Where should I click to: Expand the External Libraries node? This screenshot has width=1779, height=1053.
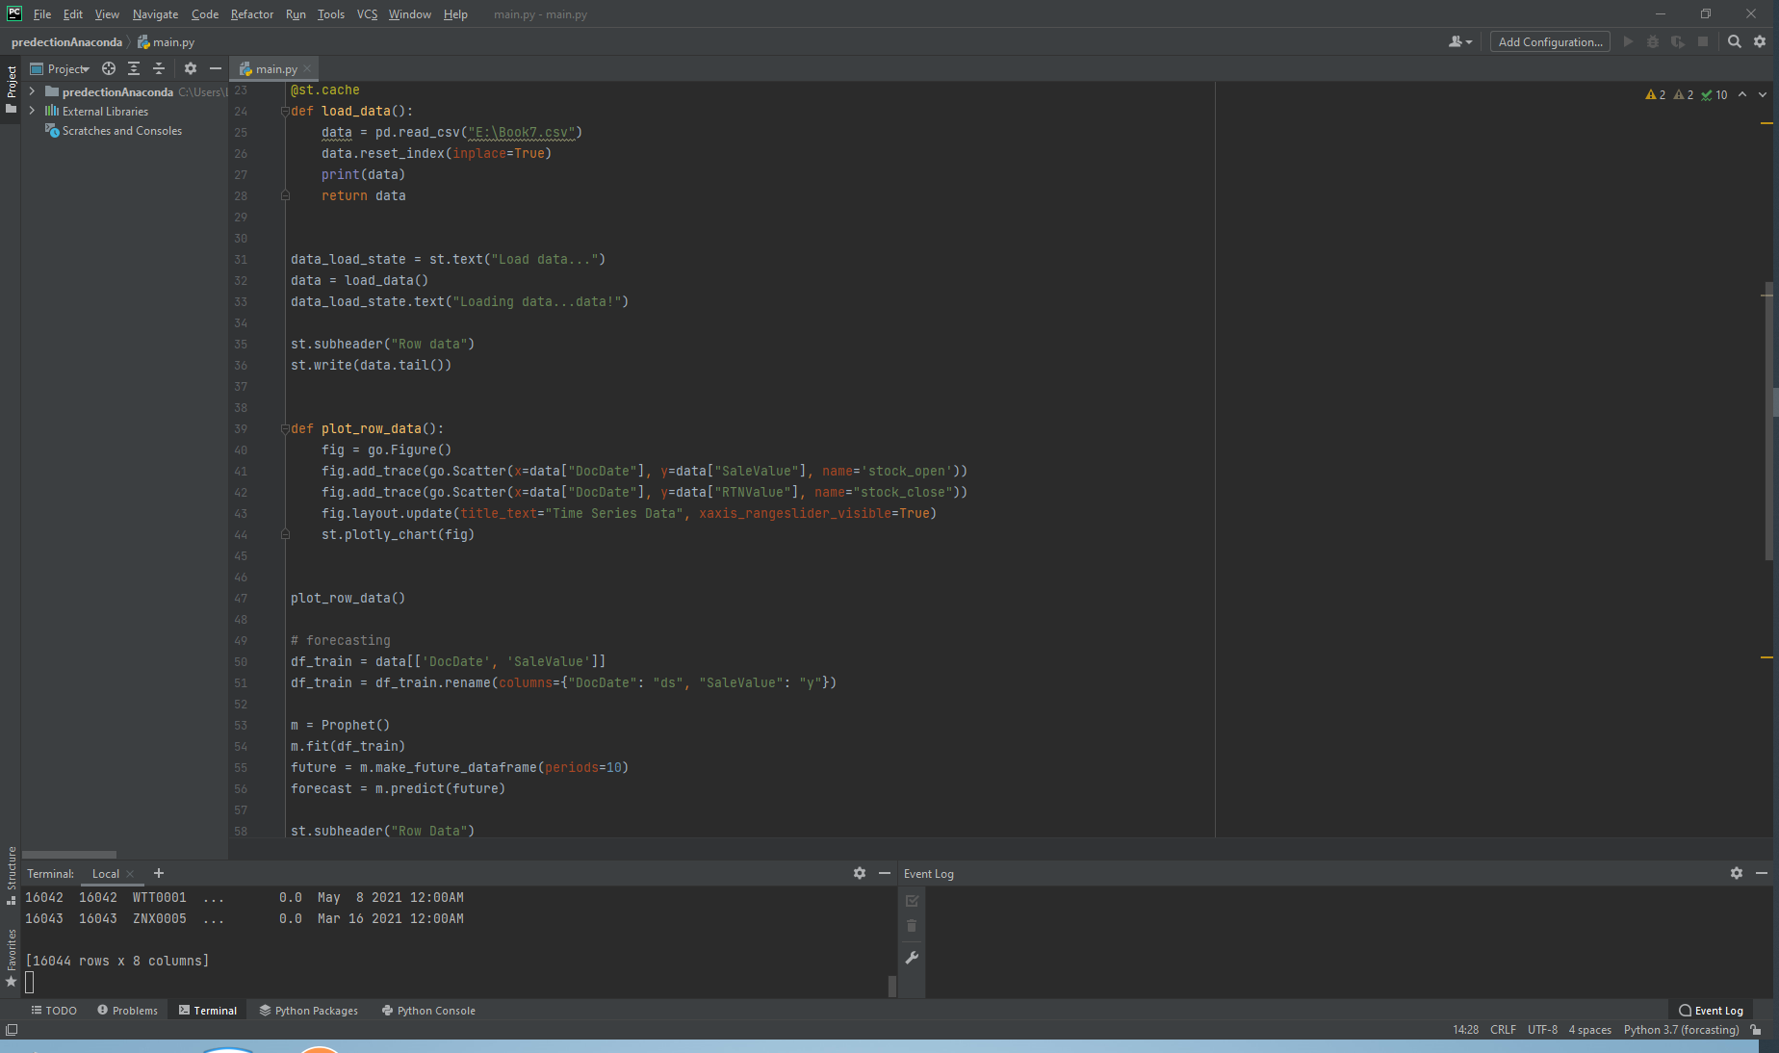32,111
